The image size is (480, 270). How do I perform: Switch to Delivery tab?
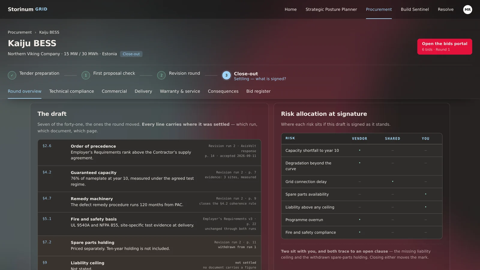pyautogui.click(x=143, y=91)
